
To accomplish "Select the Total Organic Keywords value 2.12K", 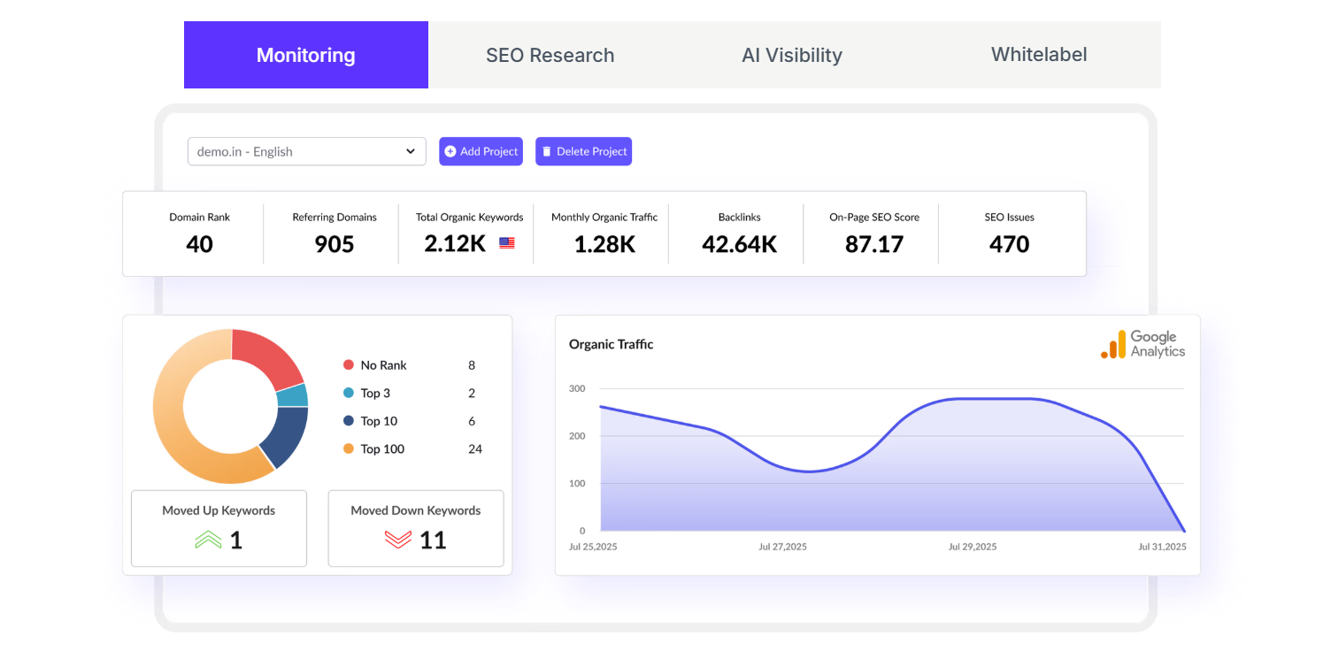I will coord(455,243).
